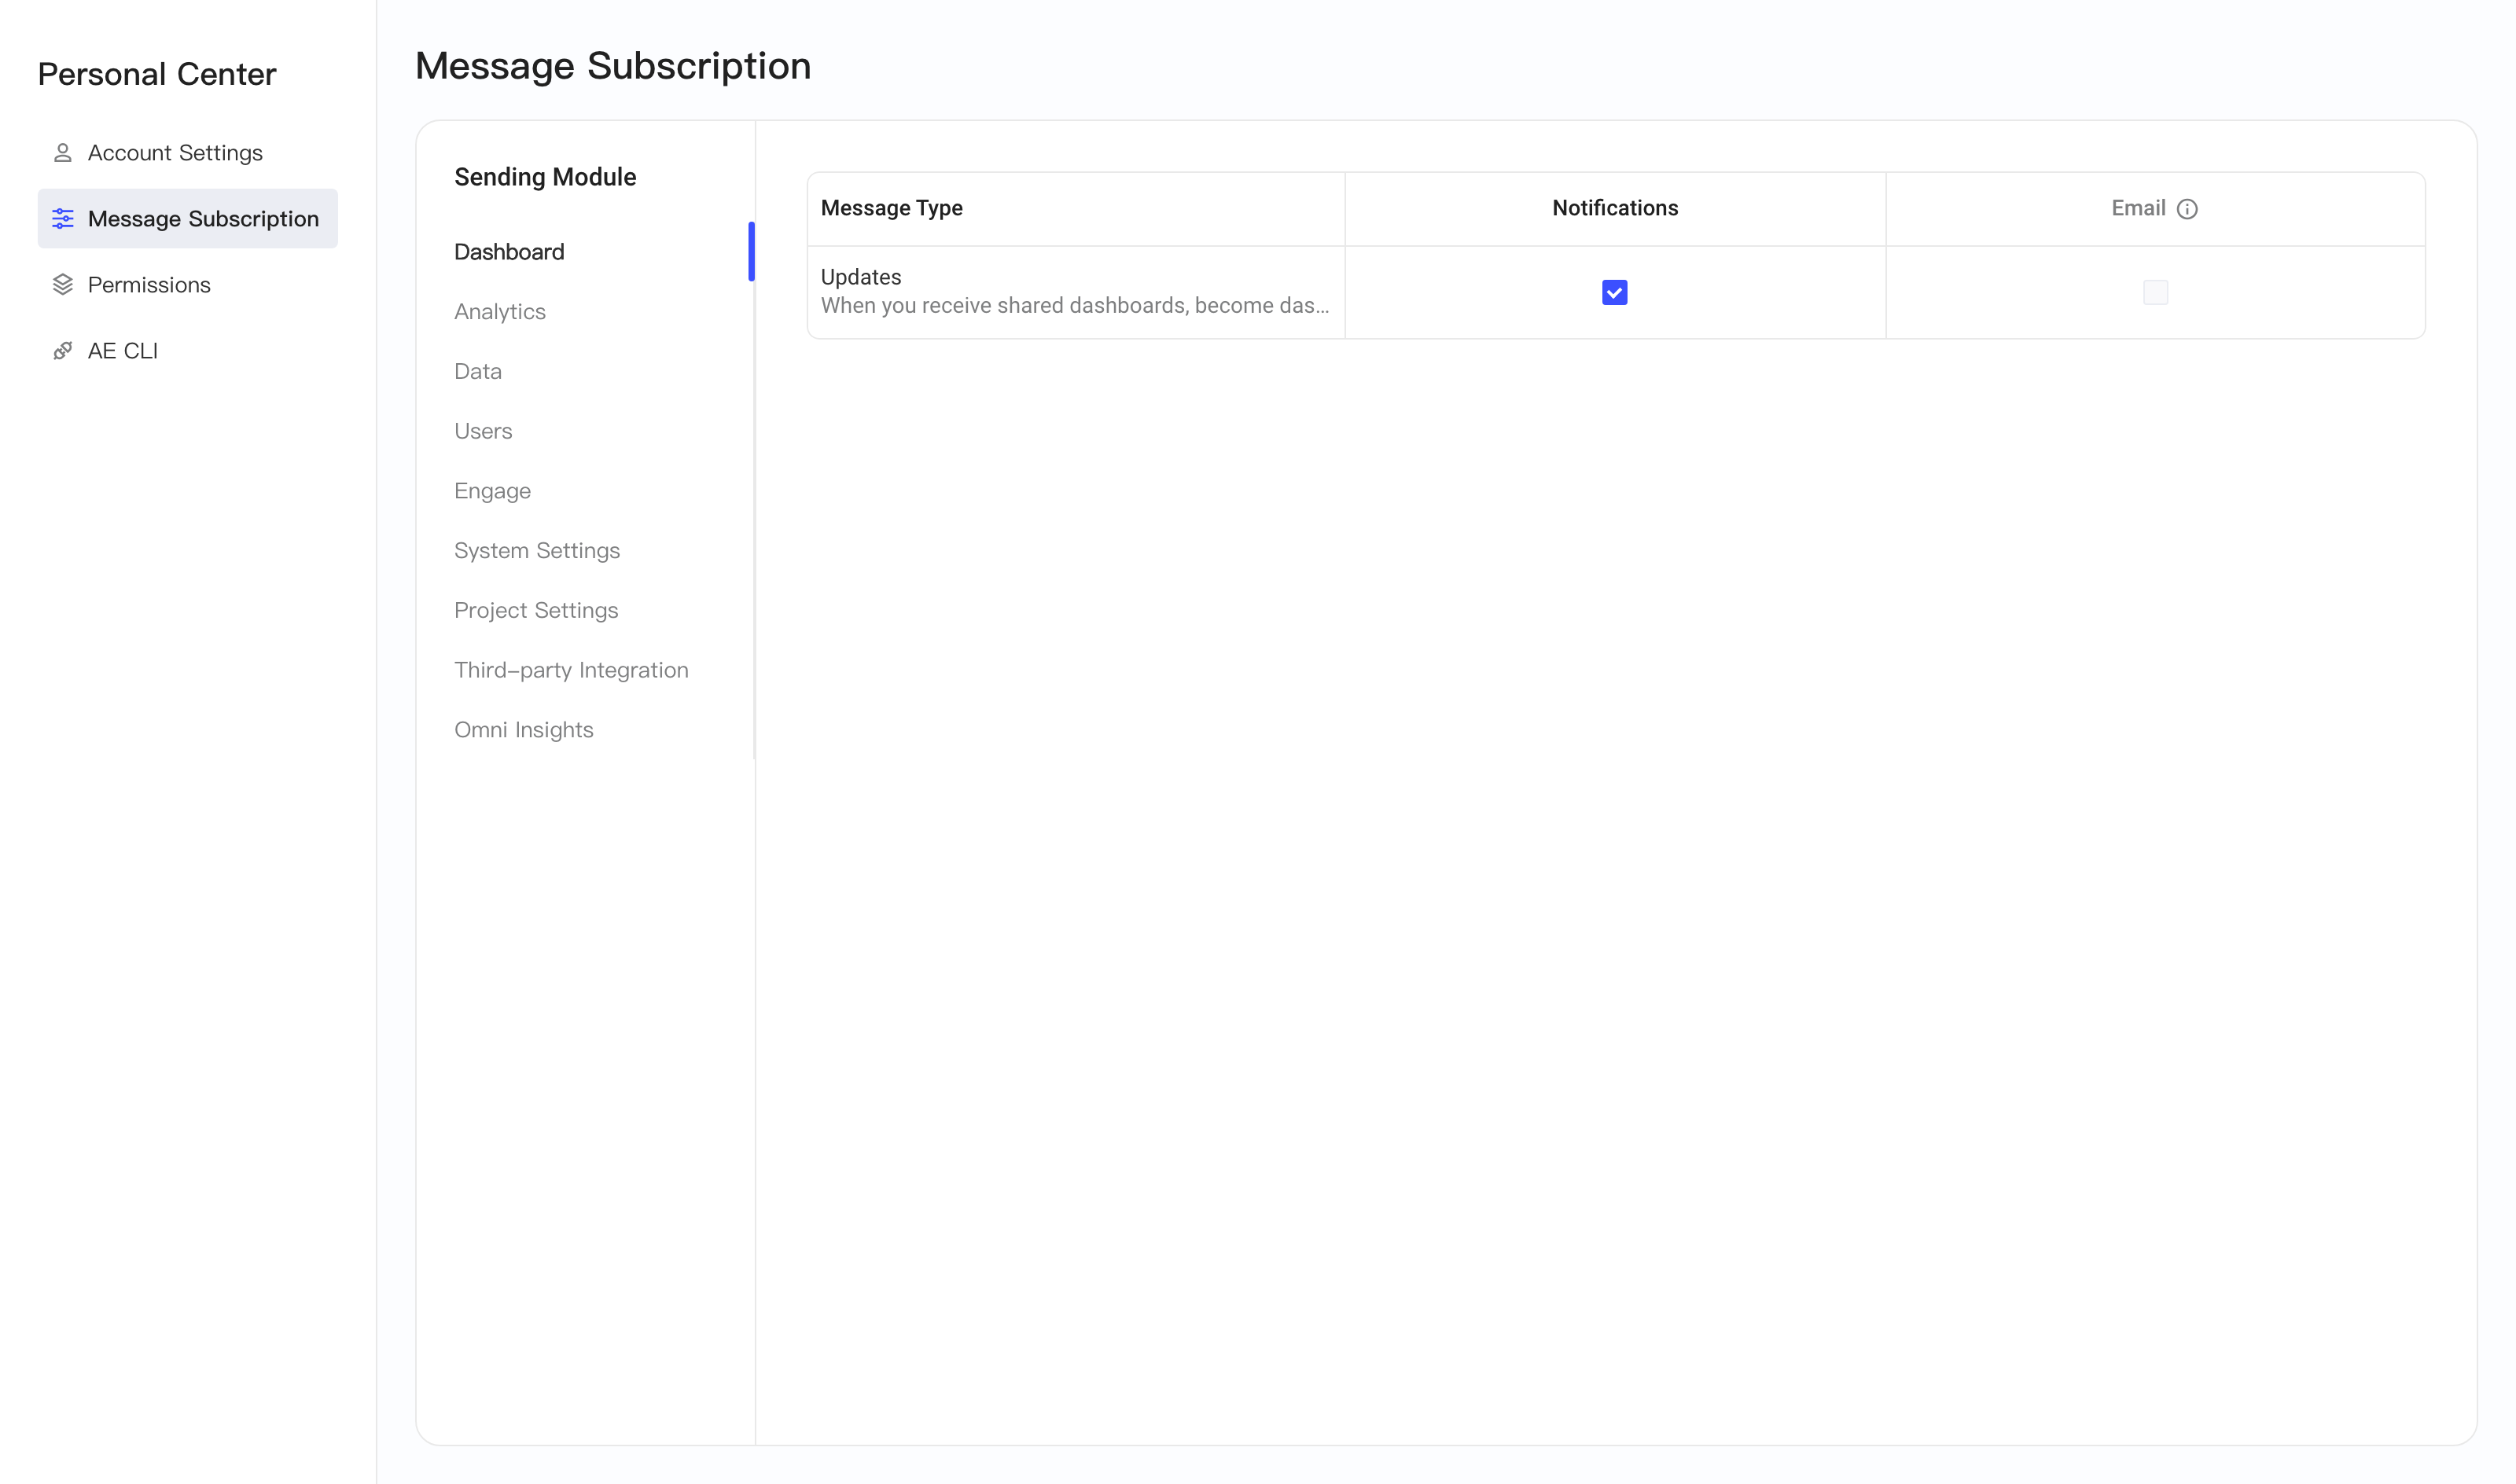Click the Message Type column header
This screenshot has width=2516, height=1484.
pos(892,208)
